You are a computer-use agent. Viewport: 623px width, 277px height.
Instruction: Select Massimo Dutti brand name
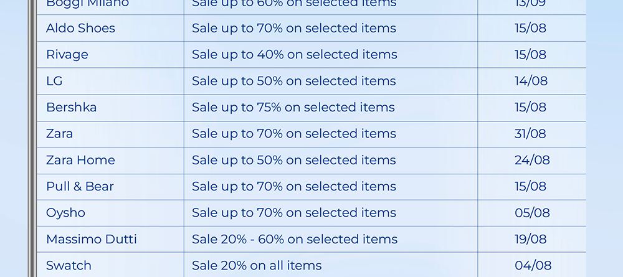click(91, 239)
